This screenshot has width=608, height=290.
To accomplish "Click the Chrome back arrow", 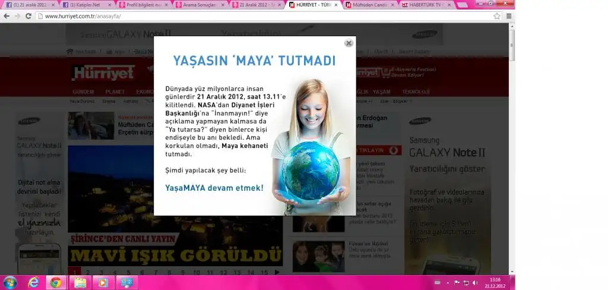I will tap(7, 16).
